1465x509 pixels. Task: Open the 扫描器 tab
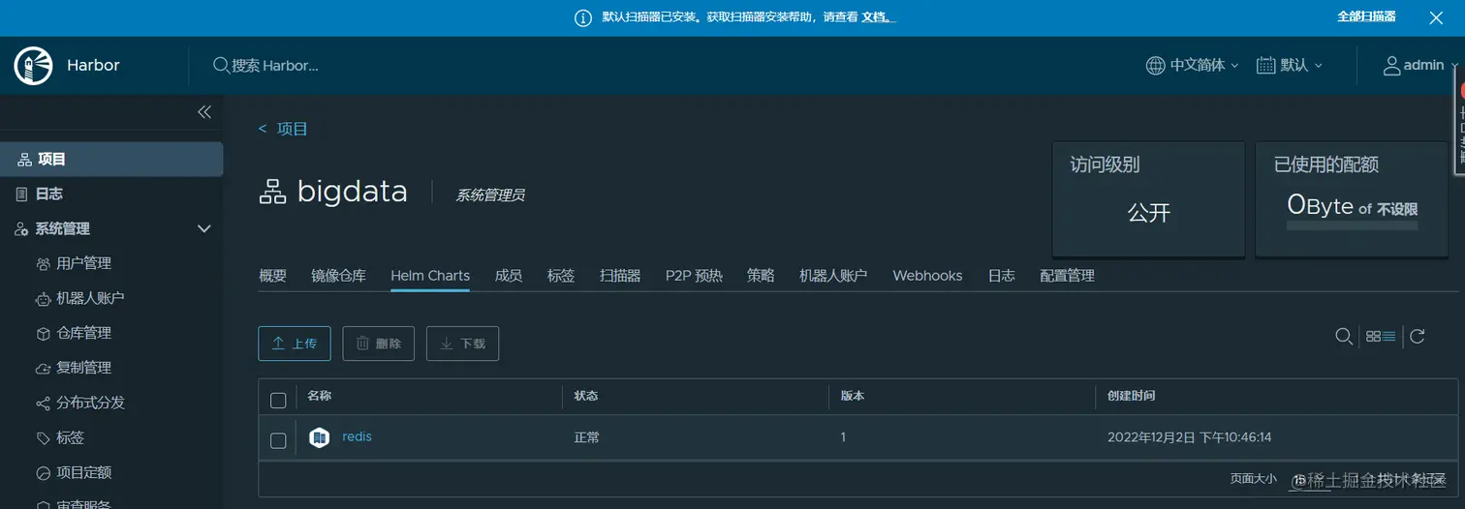tap(620, 276)
